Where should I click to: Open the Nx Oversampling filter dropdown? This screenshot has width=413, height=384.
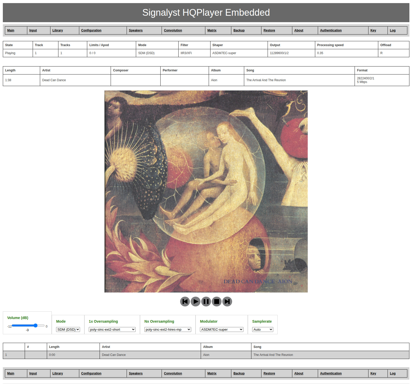pos(168,329)
